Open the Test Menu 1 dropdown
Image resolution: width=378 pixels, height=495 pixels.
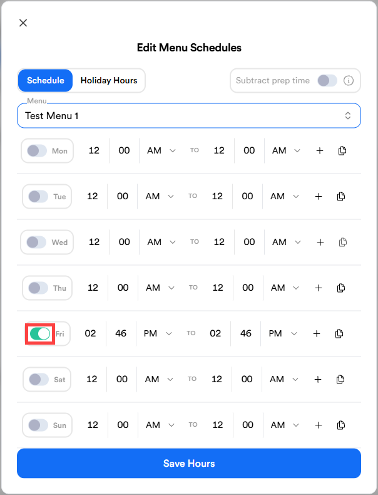pyautogui.click(x=189, y=116)
